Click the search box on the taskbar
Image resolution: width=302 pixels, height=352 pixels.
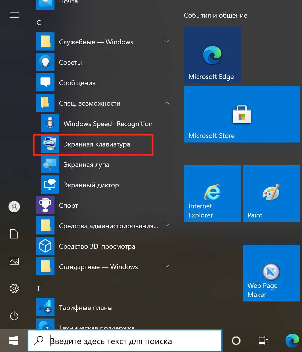[125, 341]
